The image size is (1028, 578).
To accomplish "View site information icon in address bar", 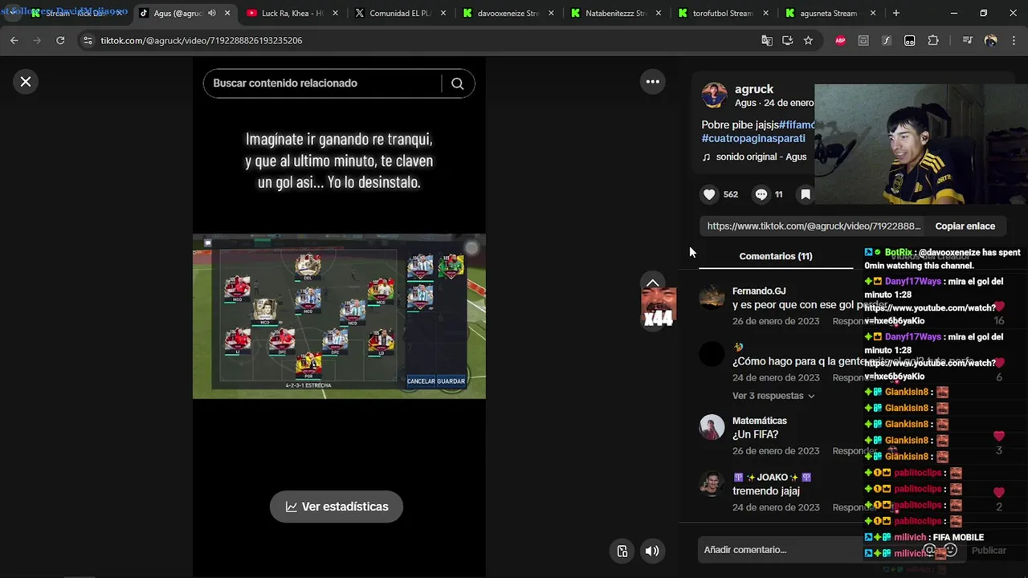I will click(x=88, y=40).
